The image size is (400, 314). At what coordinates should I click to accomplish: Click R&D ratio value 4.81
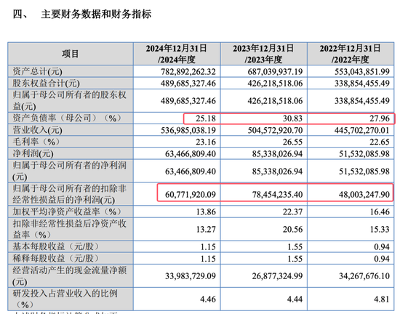coord(382,299)
